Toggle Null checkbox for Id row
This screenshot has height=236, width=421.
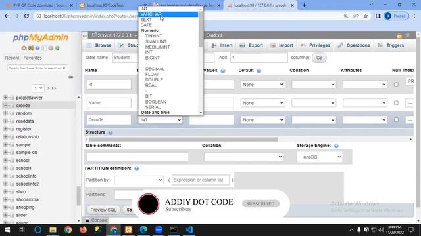pyautogui.click(x=396, y=85)
